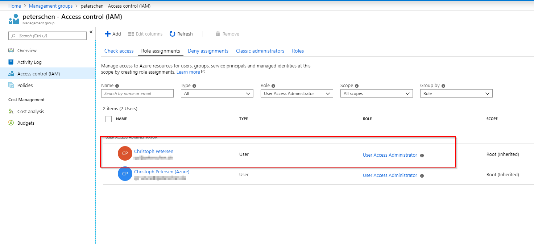The height and width of the screenshot is (244, 534).
Task: Click the Overview sidebar icon
Action: tap(11, 50)
